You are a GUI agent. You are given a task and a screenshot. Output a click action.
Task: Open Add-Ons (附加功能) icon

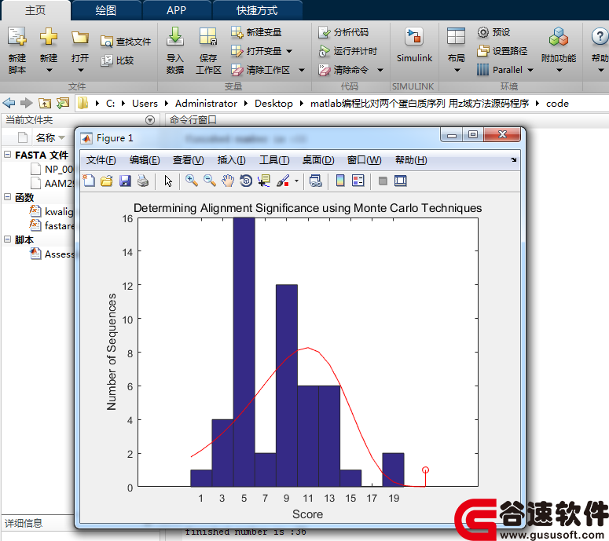click(559, 36)
